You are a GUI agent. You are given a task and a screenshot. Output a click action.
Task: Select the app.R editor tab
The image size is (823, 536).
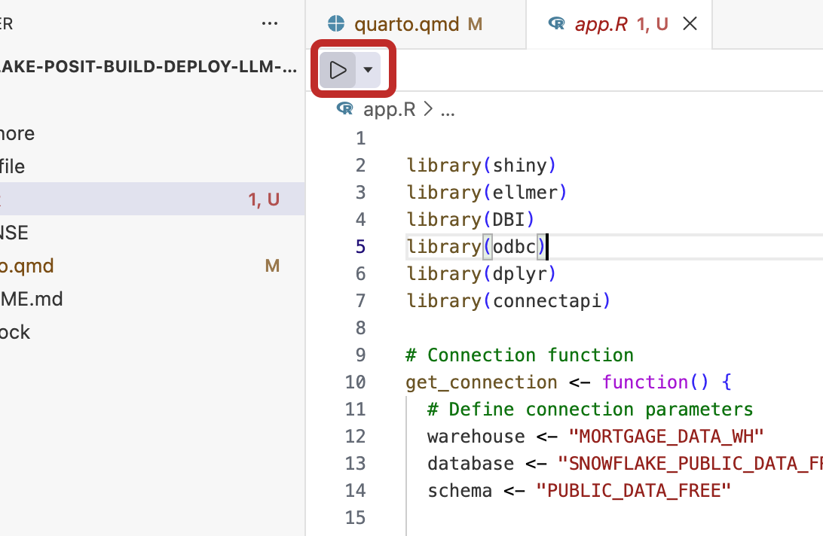[x=601, y=24]
